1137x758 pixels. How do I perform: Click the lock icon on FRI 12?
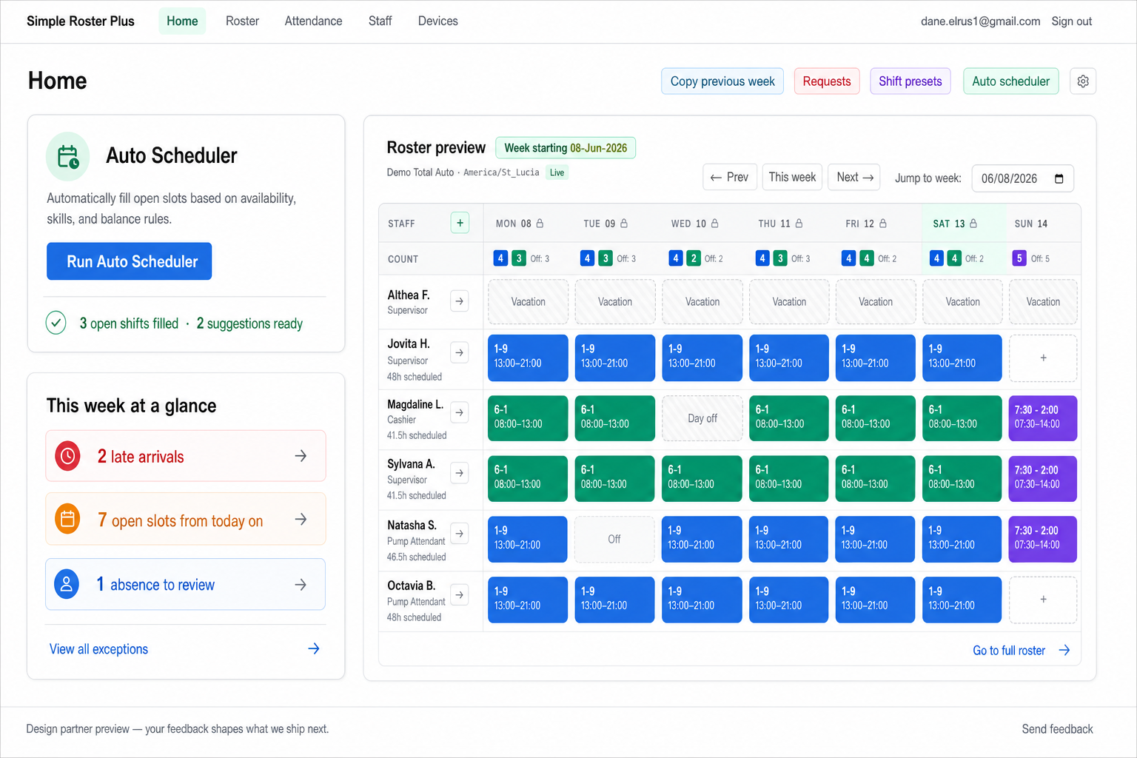click(883, 224)
